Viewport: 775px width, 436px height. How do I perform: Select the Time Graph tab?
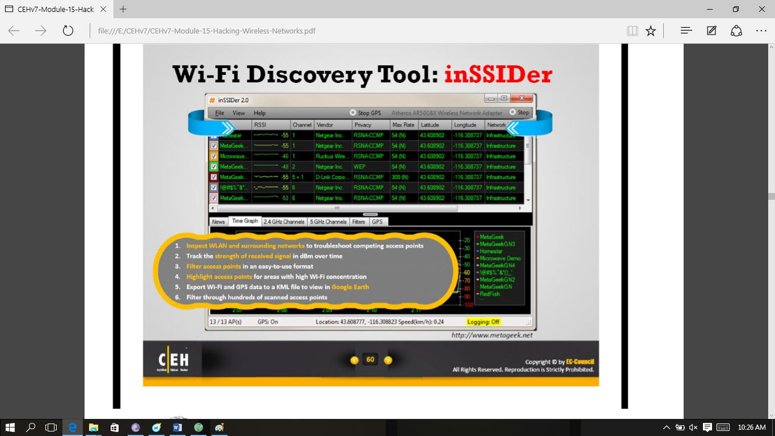click(245, 221)
